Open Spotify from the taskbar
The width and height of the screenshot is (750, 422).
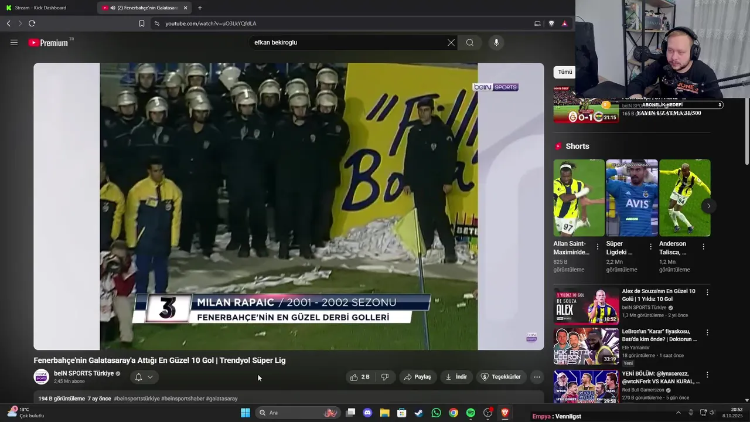click(x=471, y=413)
